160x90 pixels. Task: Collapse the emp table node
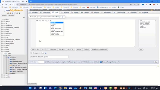pos(4,55)
